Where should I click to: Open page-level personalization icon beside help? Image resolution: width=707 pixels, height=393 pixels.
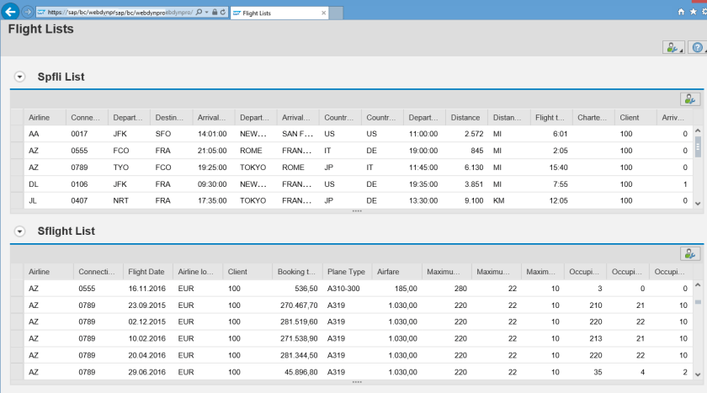pyautogui.click(x=673, y=48)
